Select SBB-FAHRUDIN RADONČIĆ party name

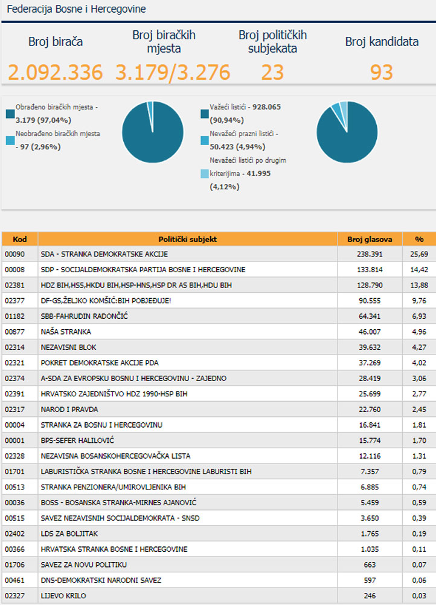click(x=85, y=316)
